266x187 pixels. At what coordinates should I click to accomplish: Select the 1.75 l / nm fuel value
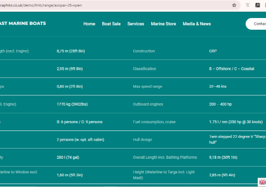click(236, 122)
